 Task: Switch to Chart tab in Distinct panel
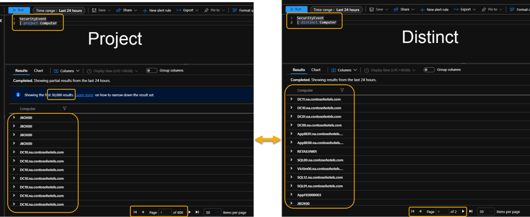316,69
